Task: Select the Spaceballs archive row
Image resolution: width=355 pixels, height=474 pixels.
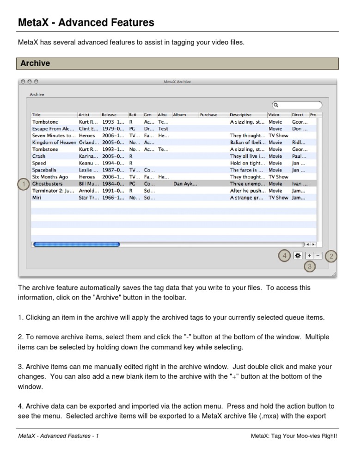Action: 174,170
